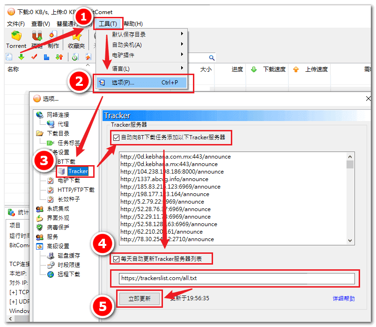The height and width of the screenshot is (327, 376).
Task: Select 电驴下载 tree item
Action: [x=69, y=181]
